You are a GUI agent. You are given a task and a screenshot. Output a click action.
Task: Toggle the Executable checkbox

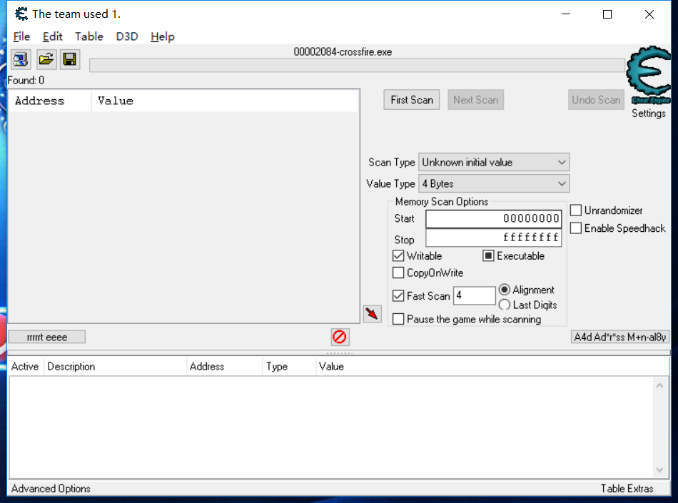[488, 256]
